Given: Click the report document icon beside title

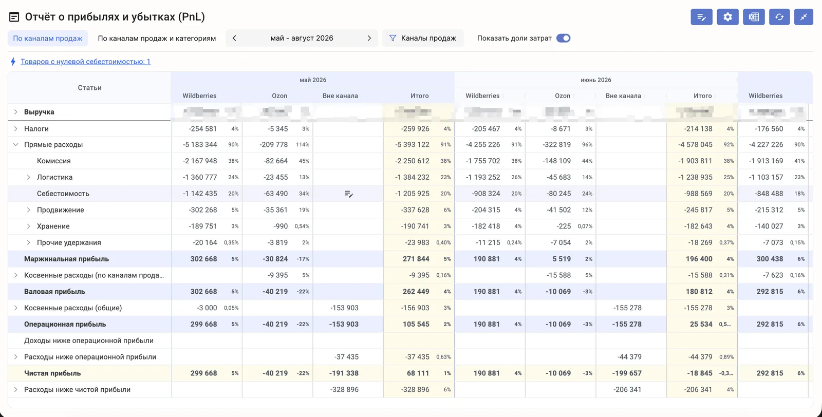Looking at the screenshot, I should click(14, 17).
